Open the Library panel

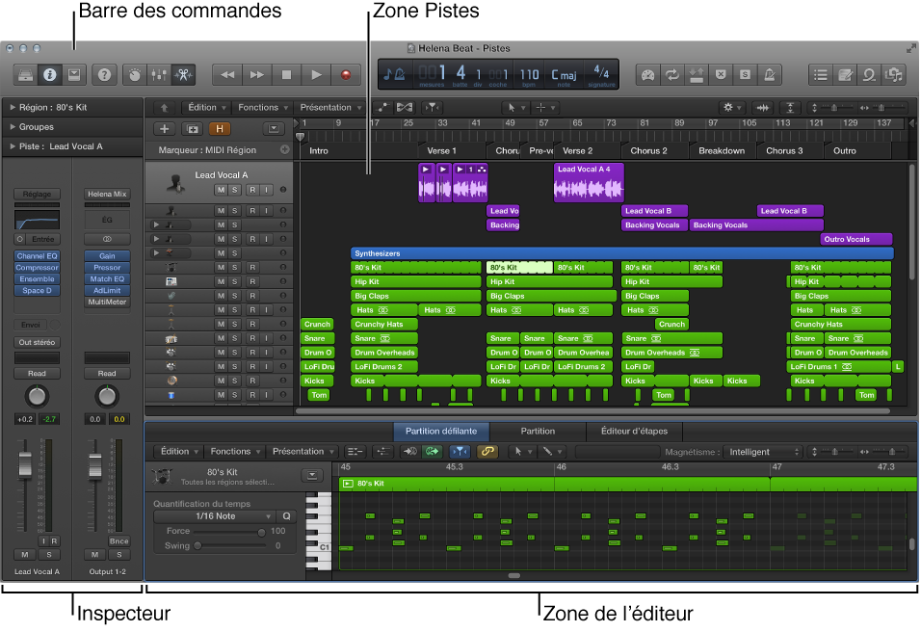[26, 74]
